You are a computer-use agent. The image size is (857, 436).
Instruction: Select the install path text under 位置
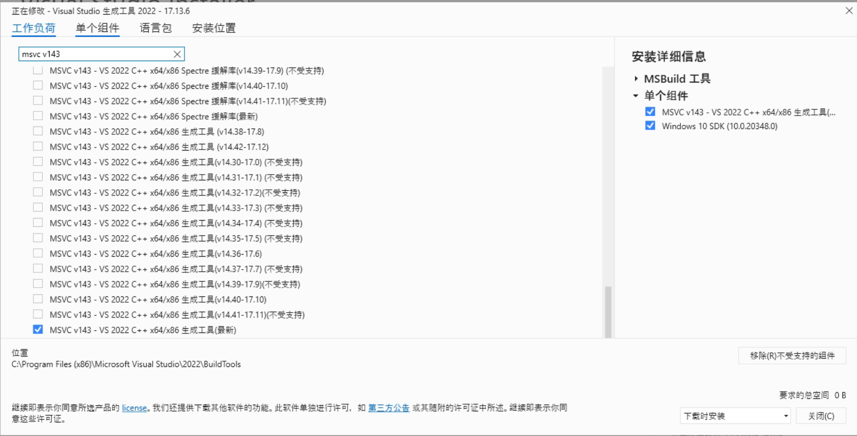[x=126, y=364]
